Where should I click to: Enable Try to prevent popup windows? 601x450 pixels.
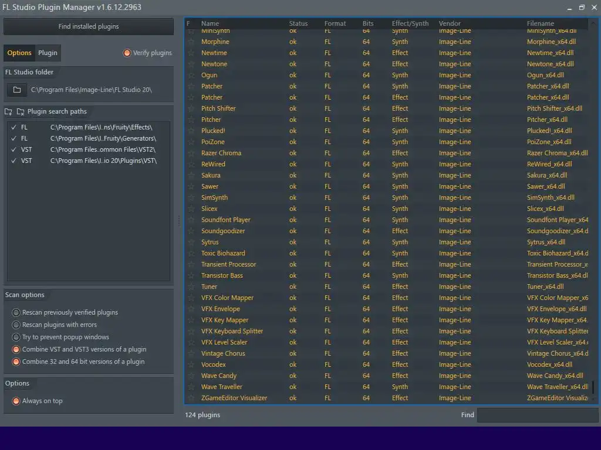click(16, 337)
